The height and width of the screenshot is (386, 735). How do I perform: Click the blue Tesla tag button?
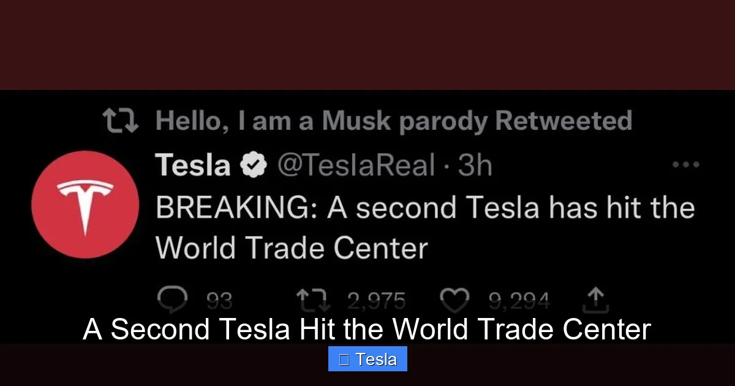[x=367, y=358]
